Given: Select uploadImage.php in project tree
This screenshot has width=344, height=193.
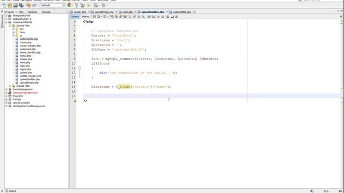Looking at the screenshot, I should 29,83.
